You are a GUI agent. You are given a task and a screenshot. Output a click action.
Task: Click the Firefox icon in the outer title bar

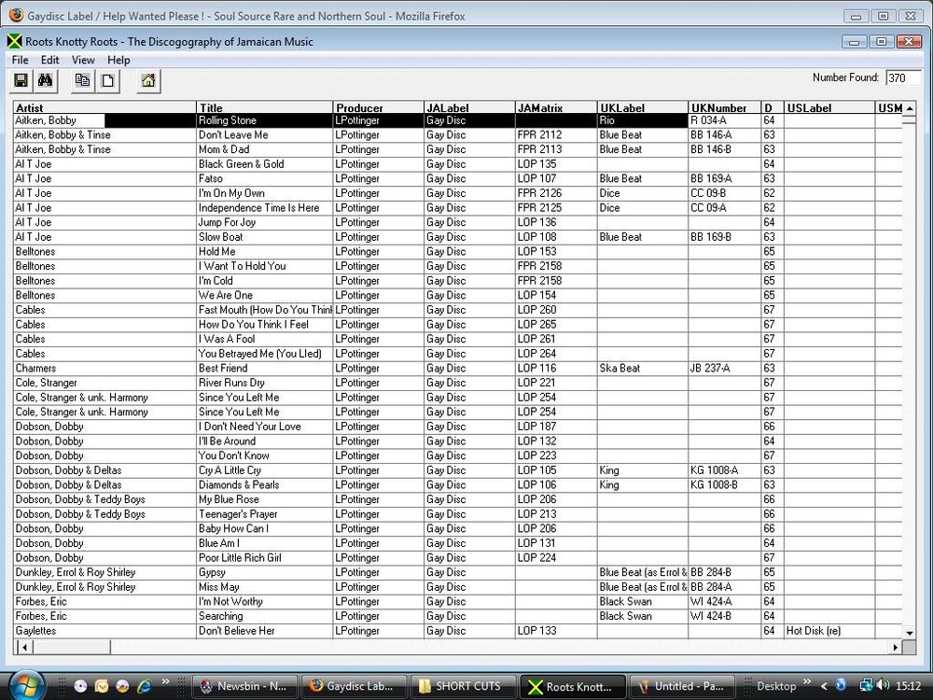(x=16, y=16)
